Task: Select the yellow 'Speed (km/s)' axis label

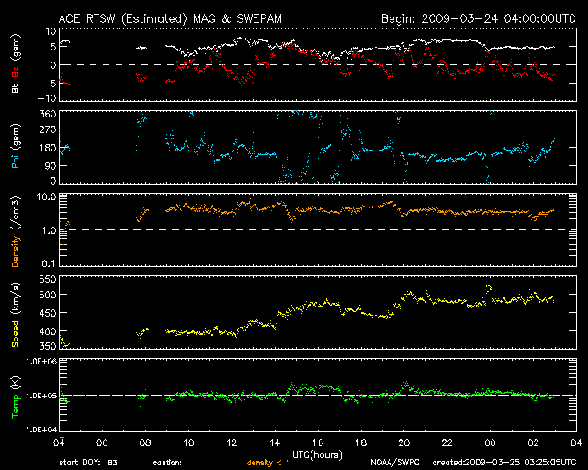Action: tap(16, 315)
